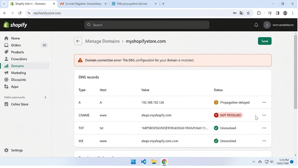The height and width of the screenshot is (168, 298).
Task: Click the Propagation-delayed warning icon
Action: (216, 102)
